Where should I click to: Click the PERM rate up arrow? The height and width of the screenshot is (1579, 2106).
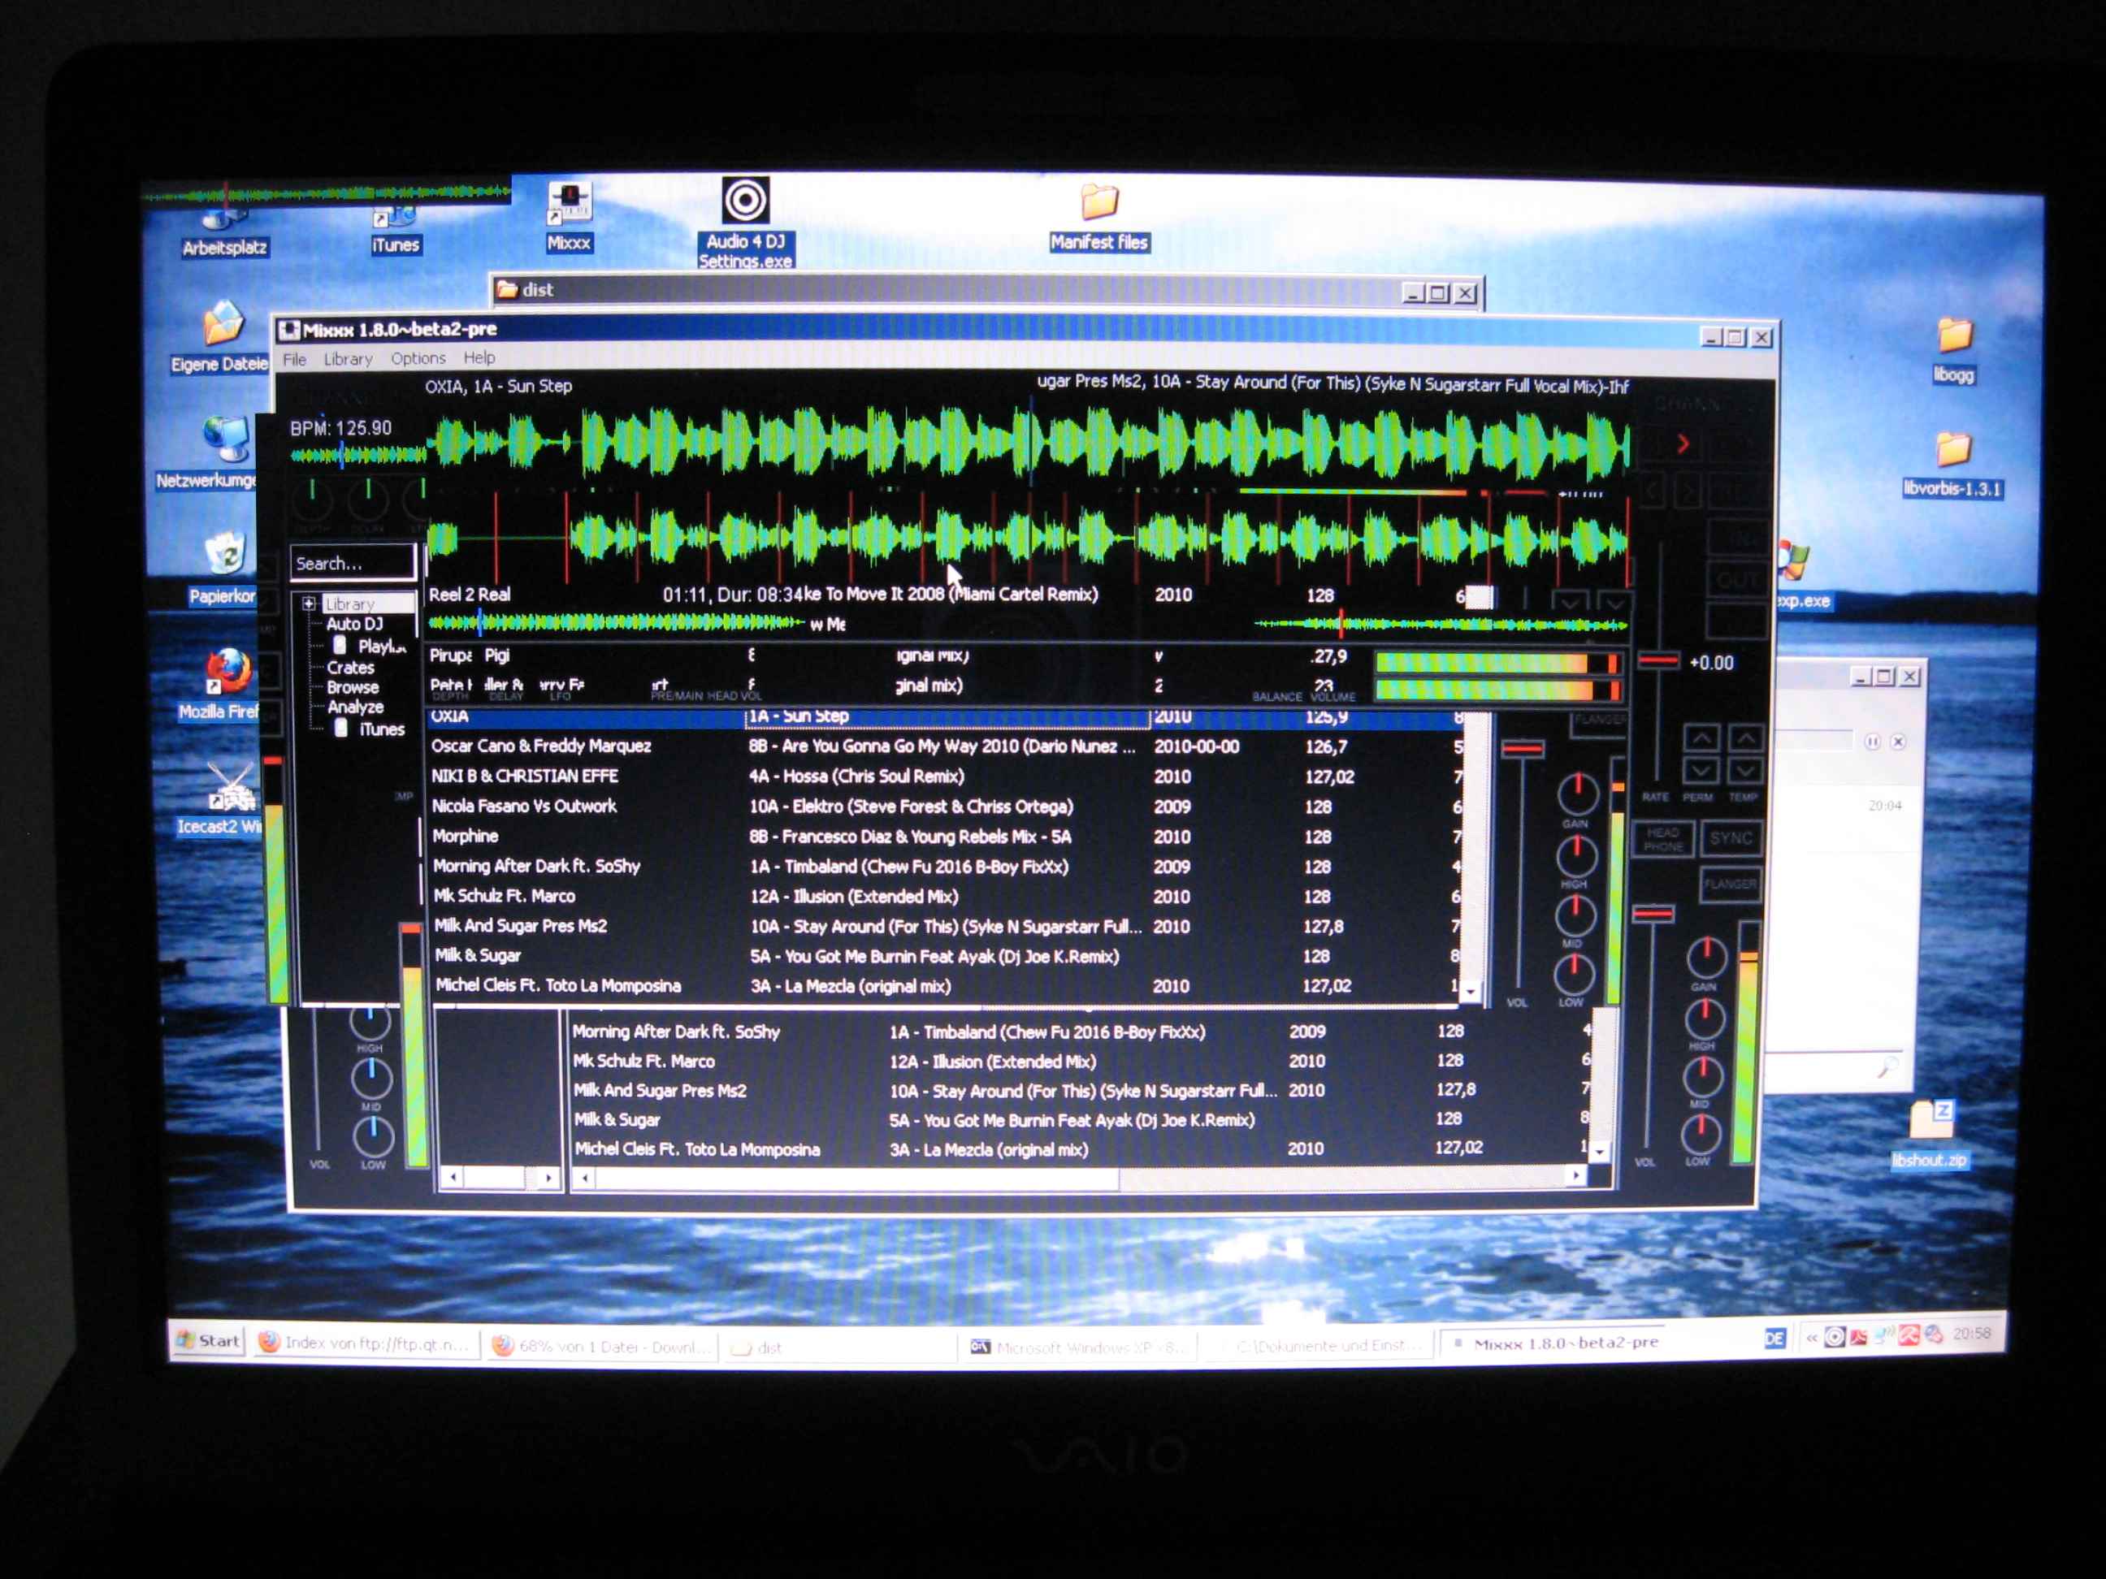[x=1701, y=738]
